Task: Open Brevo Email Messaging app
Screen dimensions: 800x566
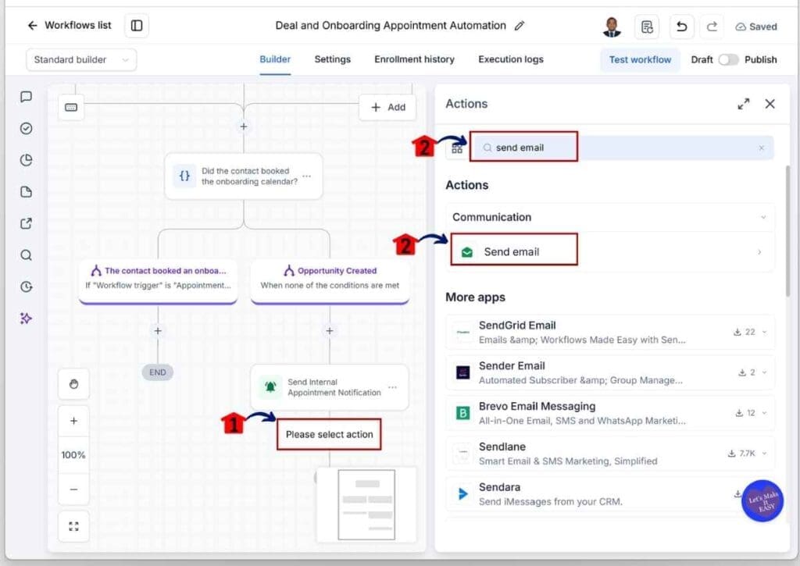Action: coord(610,413)
